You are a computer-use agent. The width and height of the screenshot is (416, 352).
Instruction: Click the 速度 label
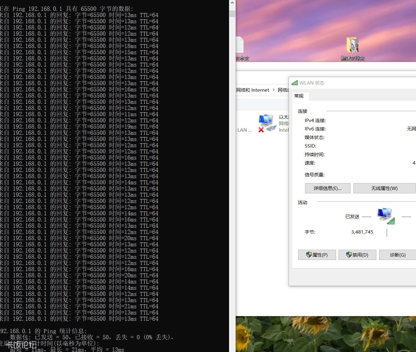tap(310, 163)
